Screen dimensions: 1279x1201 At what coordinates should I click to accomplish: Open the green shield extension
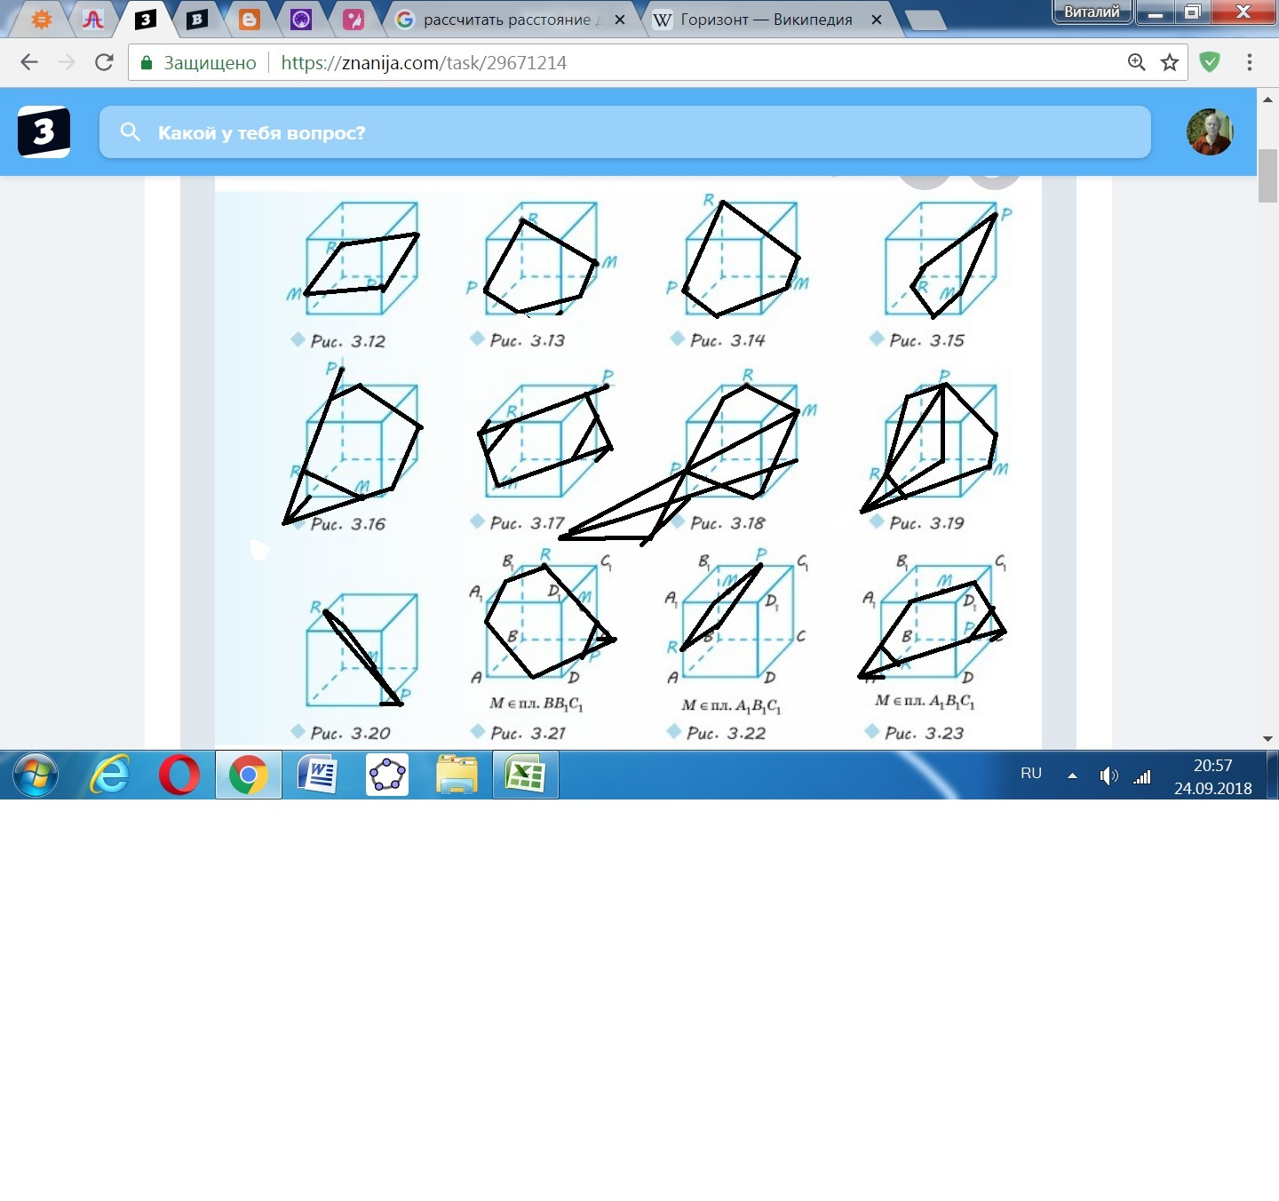click(1210, 62)
